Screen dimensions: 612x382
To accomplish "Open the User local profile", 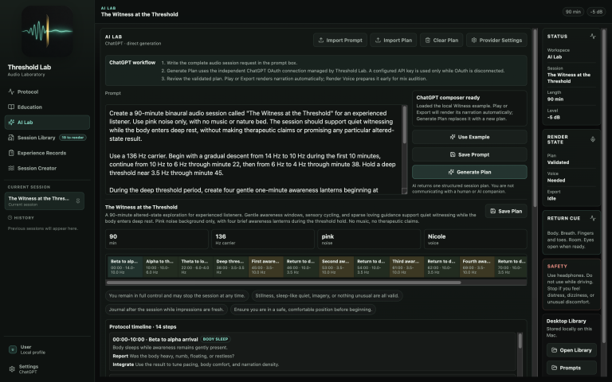I will 47,349.
